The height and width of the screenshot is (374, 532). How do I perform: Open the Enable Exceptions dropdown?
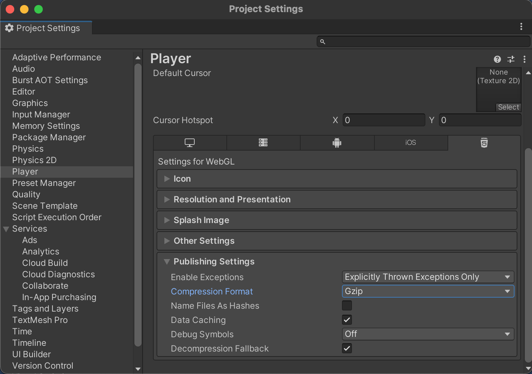[x=428, y=277]
